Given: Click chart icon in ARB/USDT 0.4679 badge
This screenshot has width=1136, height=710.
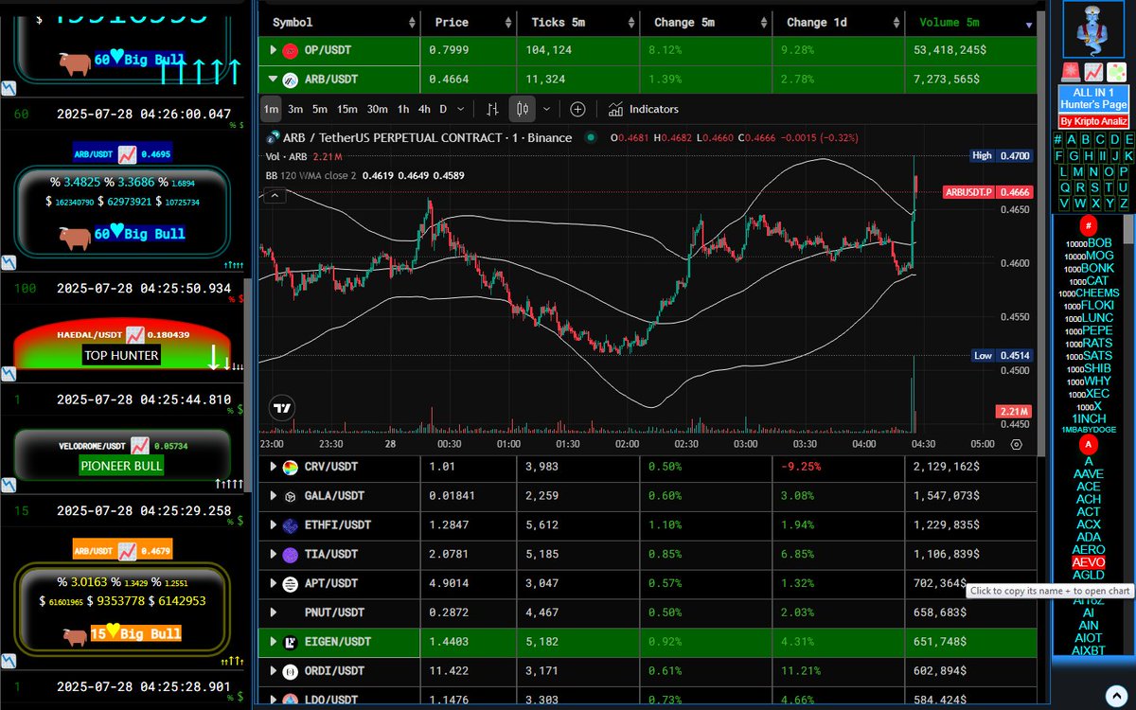Looking at the screenshot, I should pos(126,549).
